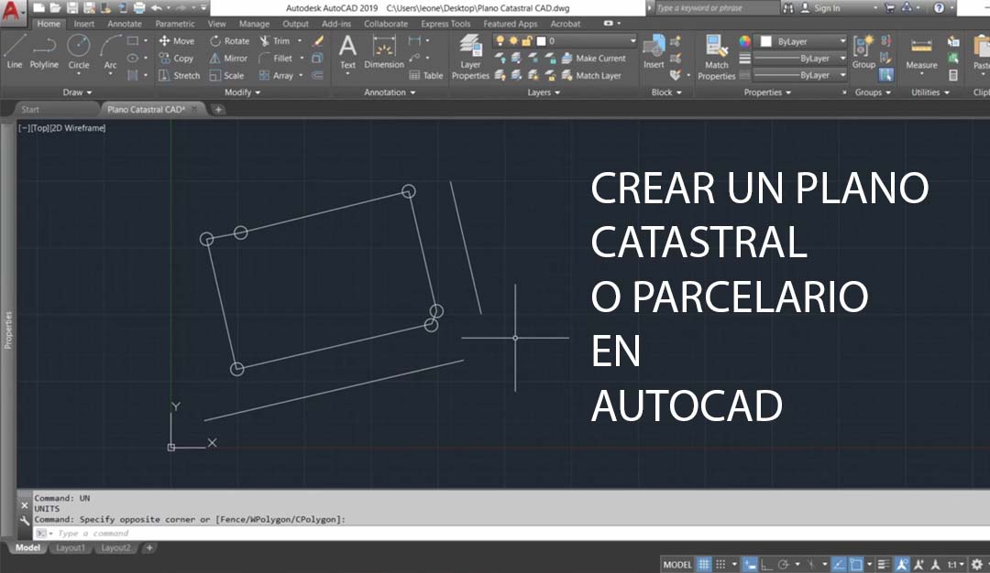Toggle snap mode dots in status bar

720,564
